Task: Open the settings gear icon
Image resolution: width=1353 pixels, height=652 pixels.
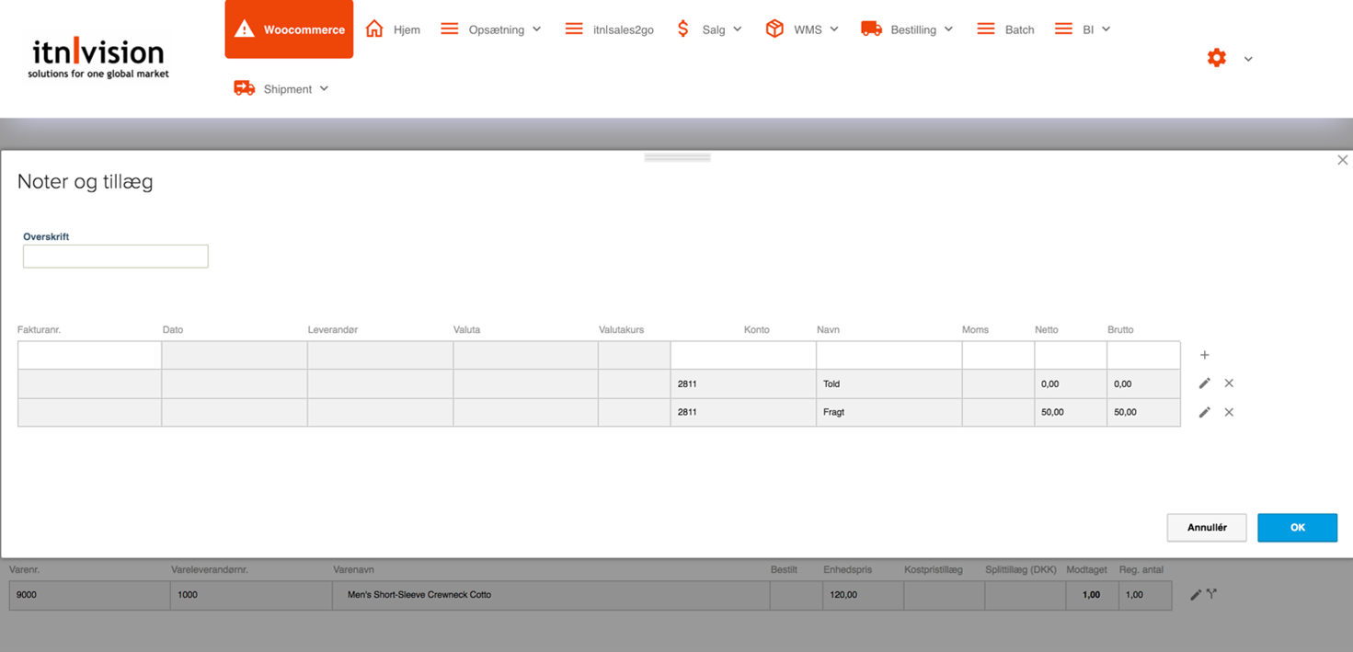Action: (1217, 58)
